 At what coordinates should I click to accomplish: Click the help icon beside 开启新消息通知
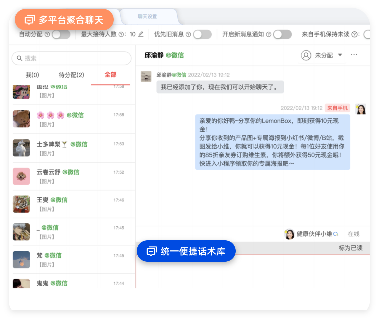(269, 34)
